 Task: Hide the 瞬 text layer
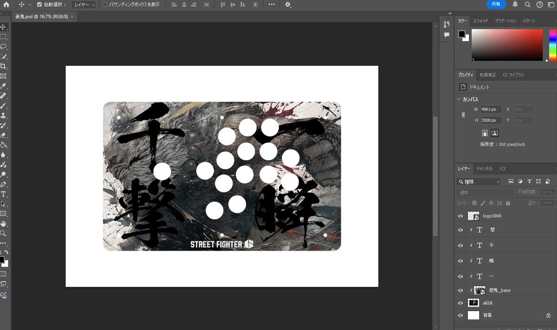(460, 261)
